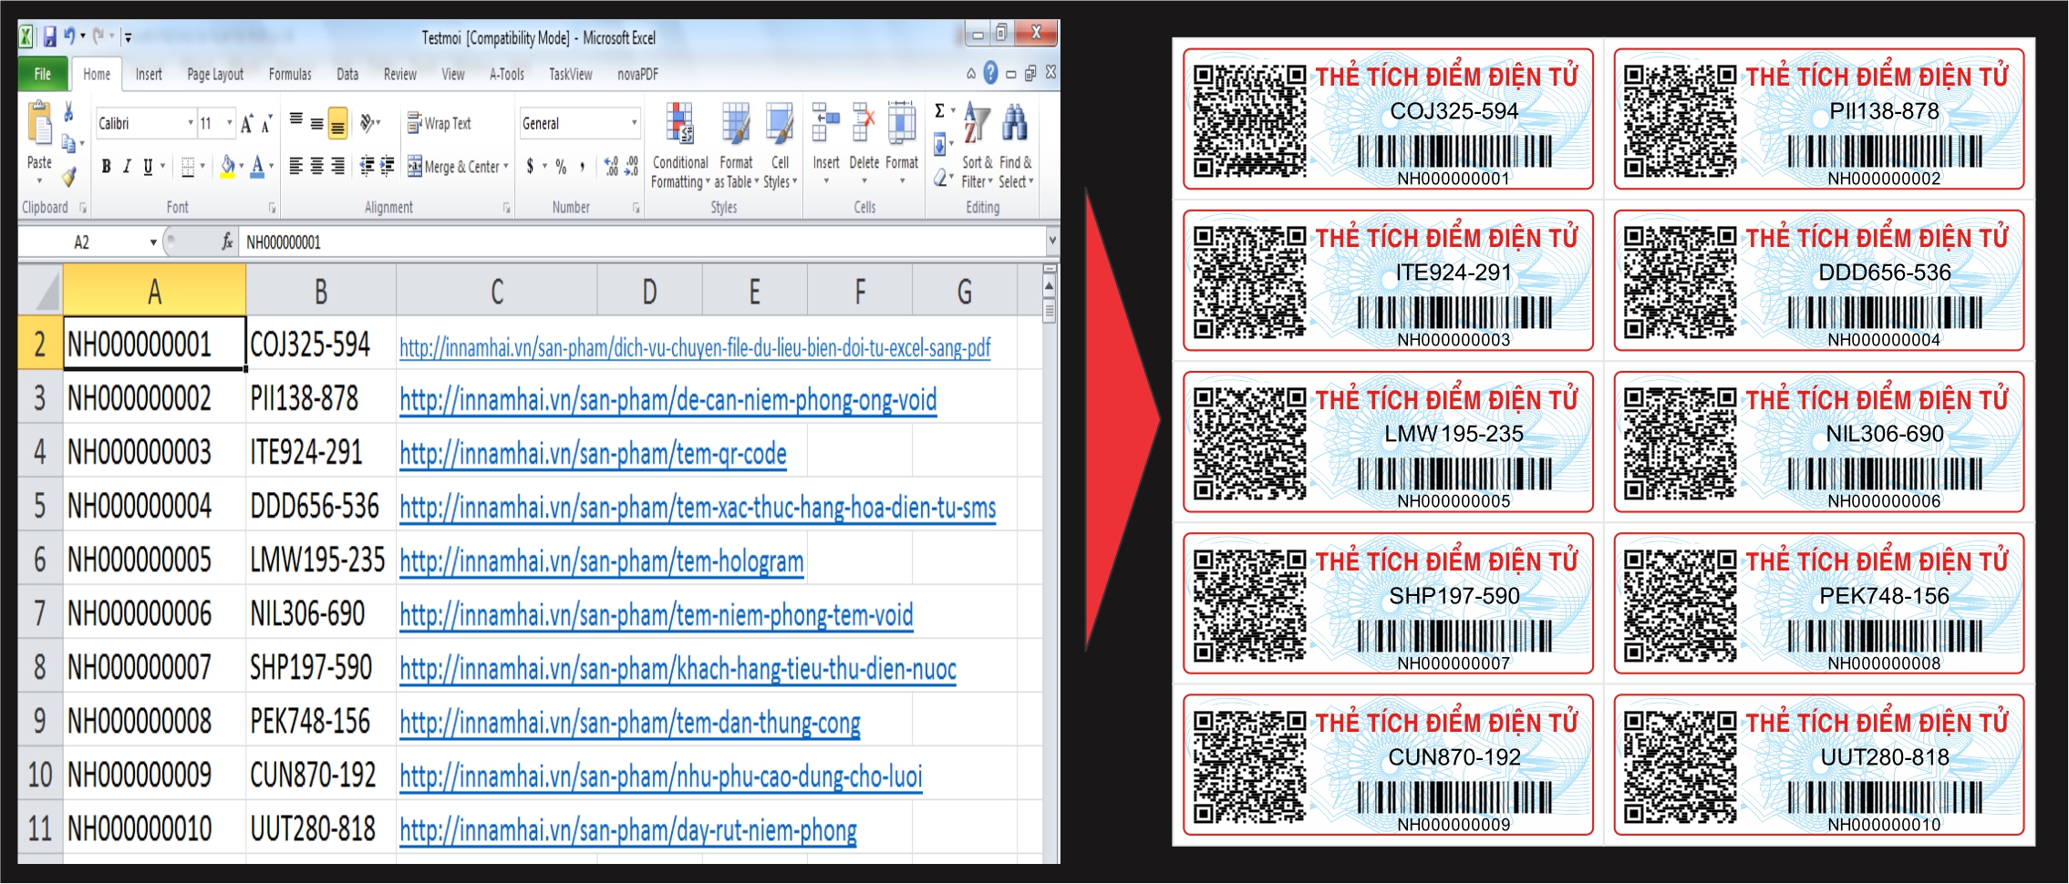
Task: Increase font size with large A
Action: 246,124
